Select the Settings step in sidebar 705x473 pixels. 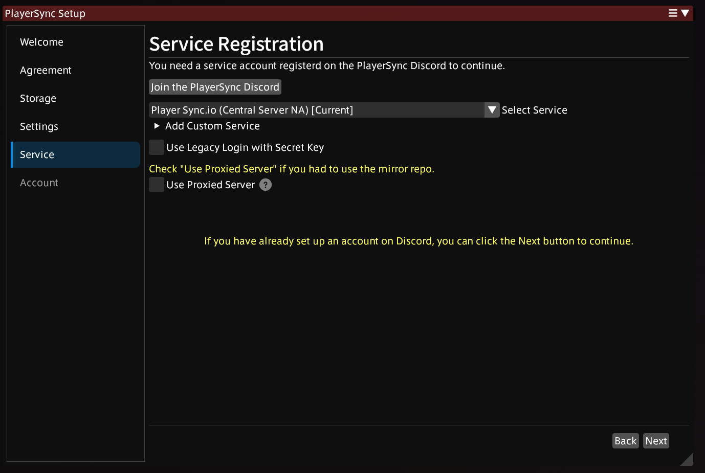coord(39,126)
